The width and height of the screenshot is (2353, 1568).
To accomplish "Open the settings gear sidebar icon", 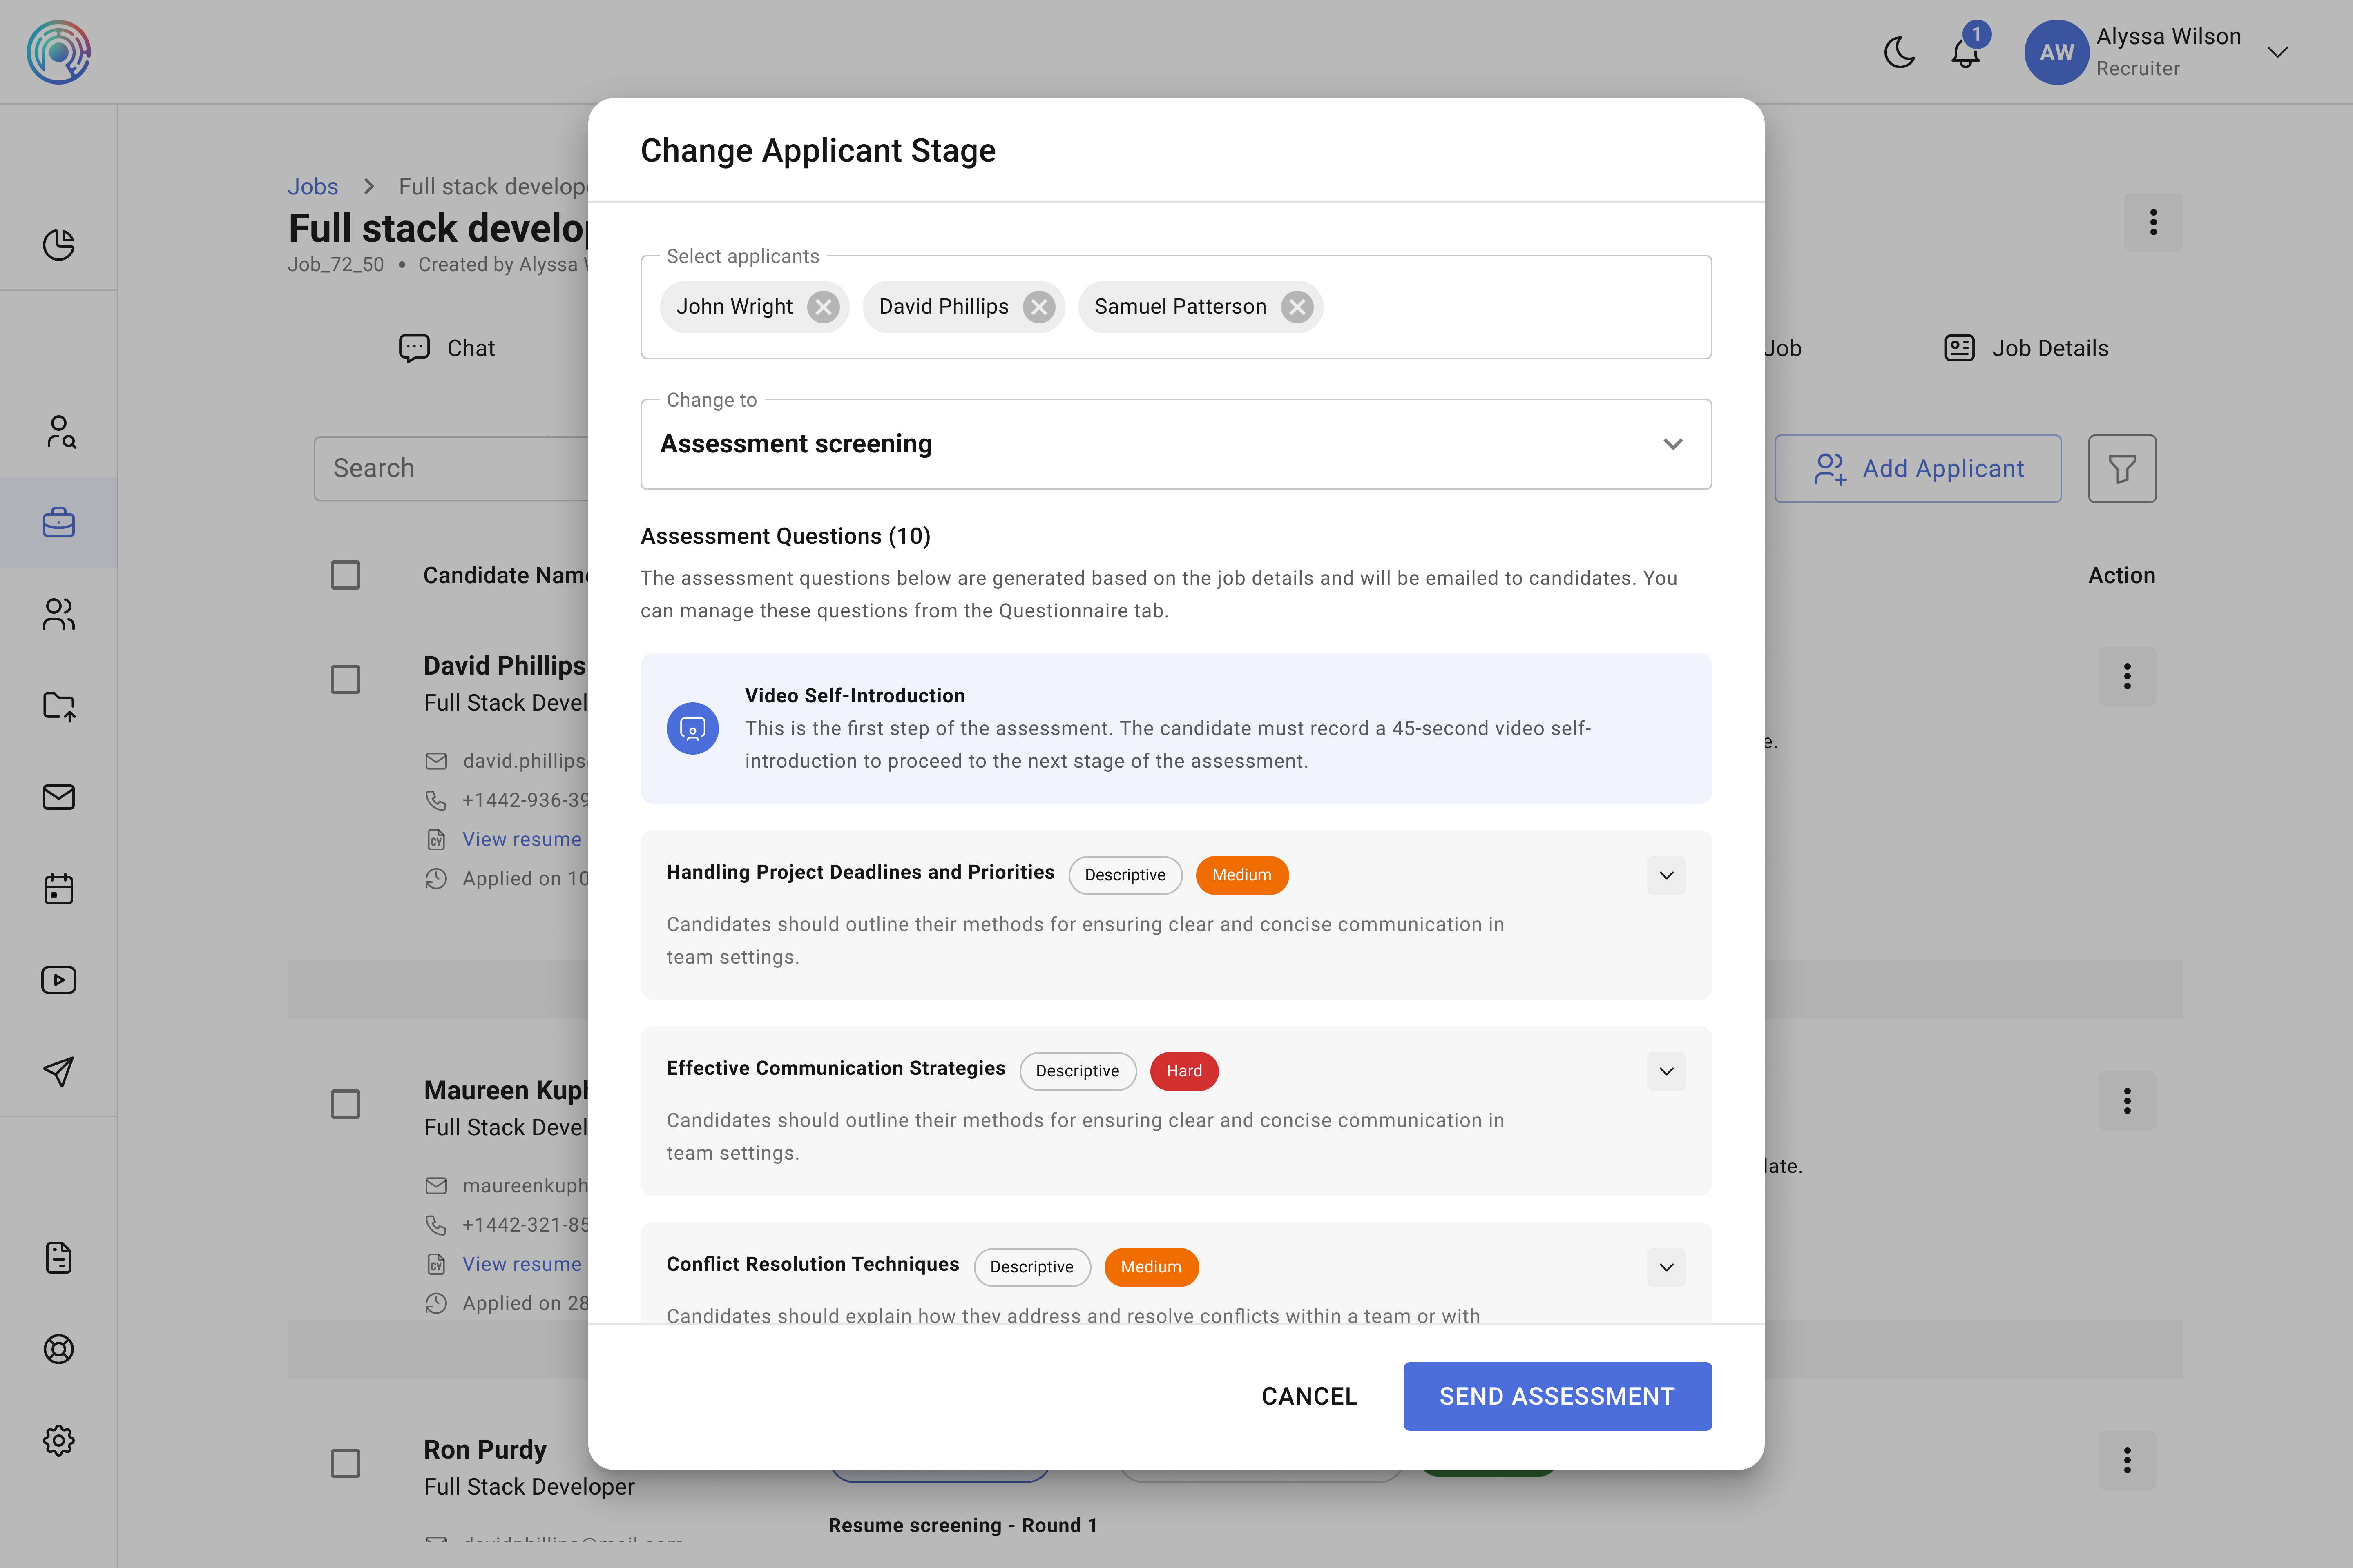I will point(59,1440).
